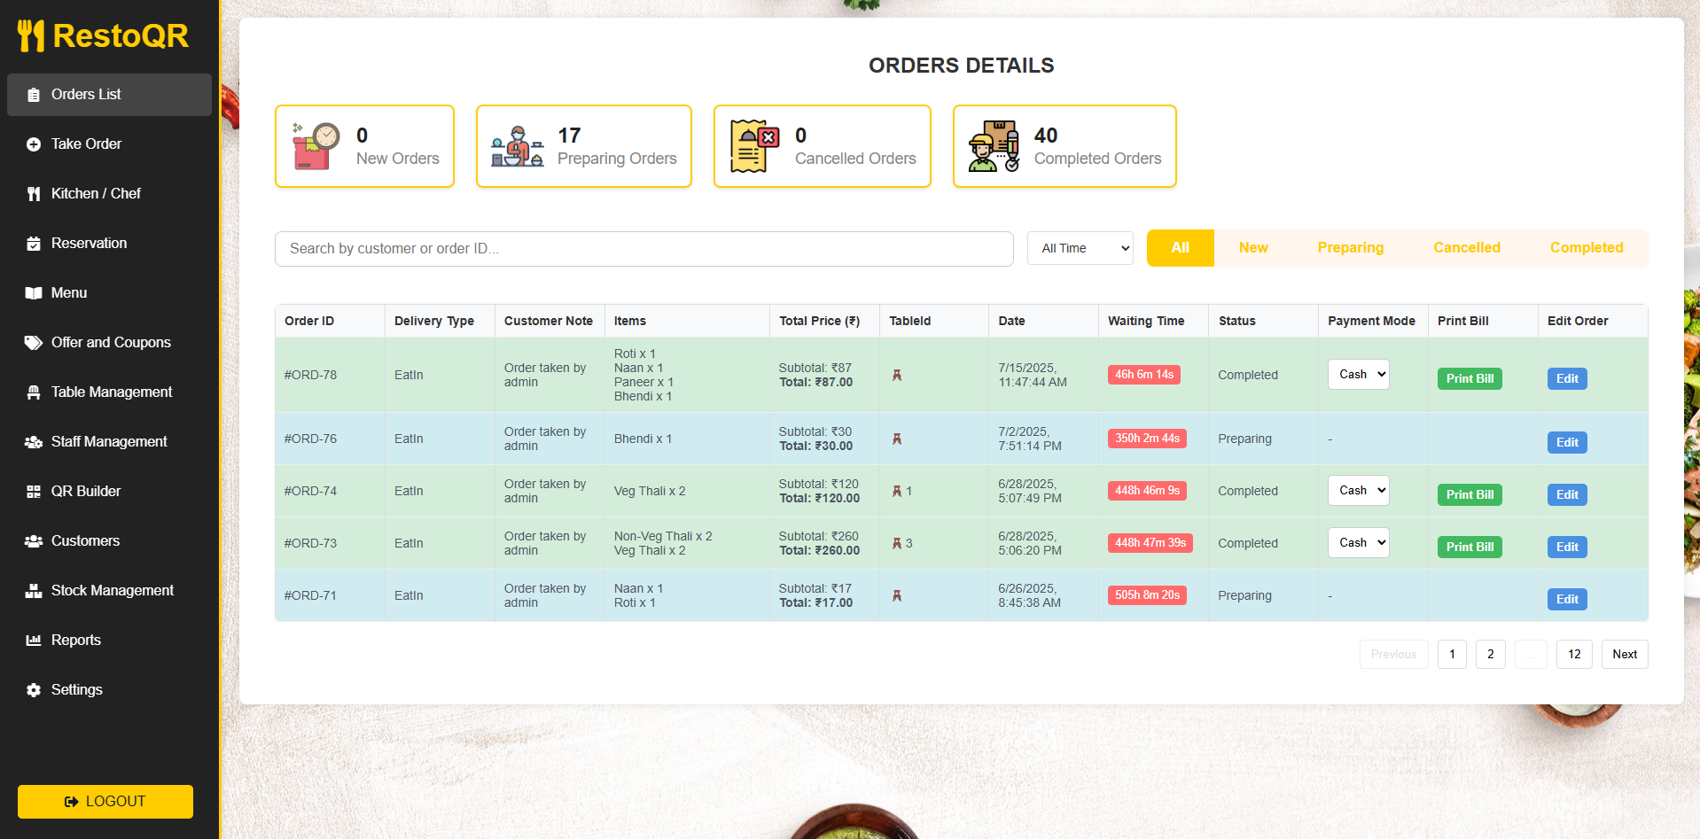Switch to the Preparing orders filter tab
The height and width of the screenshot is (839, 1700).
(x=1350, y=248)
